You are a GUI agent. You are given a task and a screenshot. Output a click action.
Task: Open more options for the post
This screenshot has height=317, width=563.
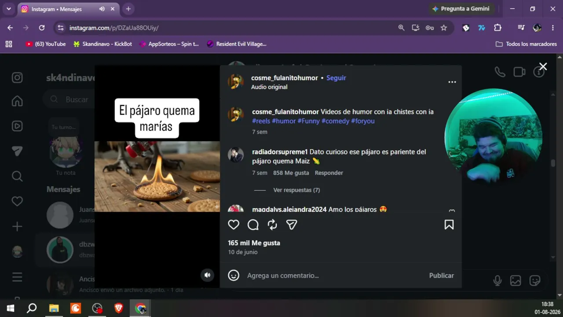tap(452, 82)
